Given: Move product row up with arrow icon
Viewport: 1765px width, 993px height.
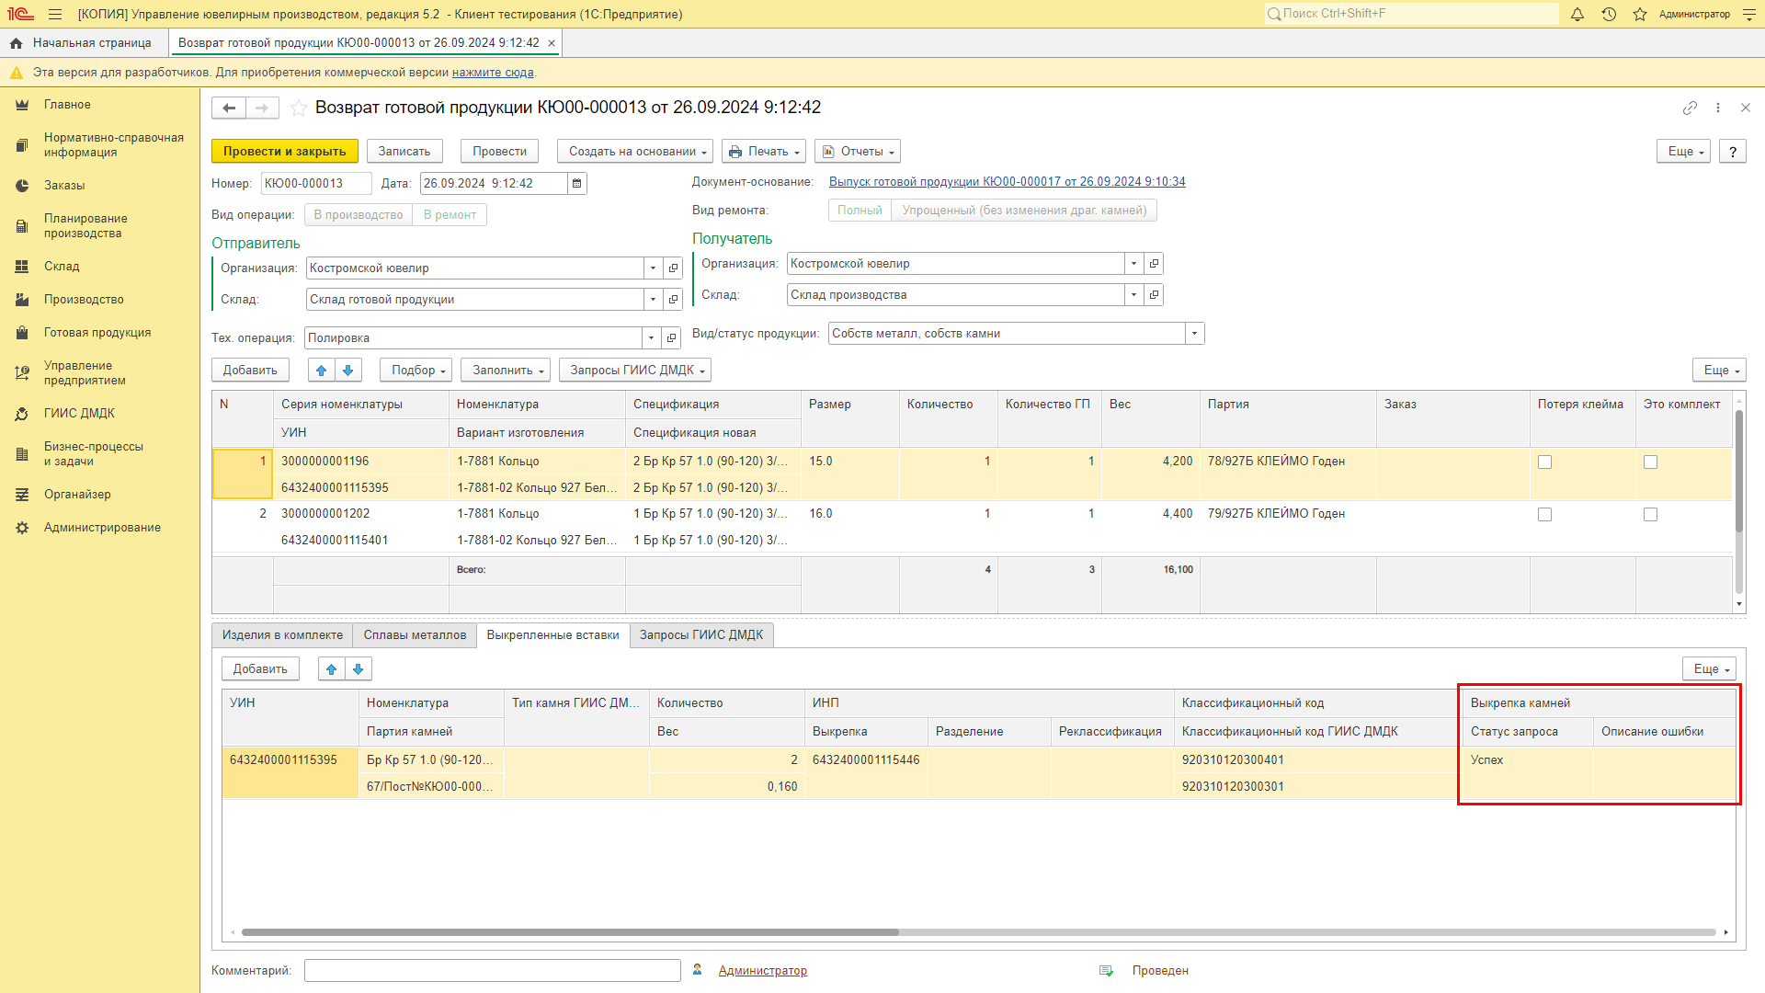Looking at the screenshot, I should coord(321,370).
